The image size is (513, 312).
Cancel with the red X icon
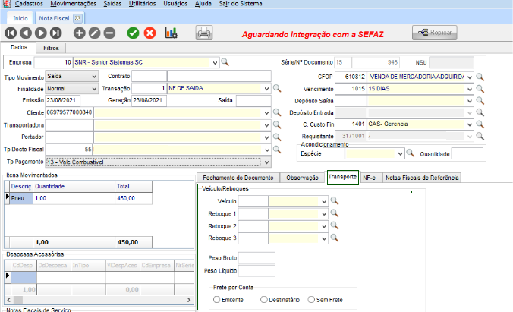point(149,33)
